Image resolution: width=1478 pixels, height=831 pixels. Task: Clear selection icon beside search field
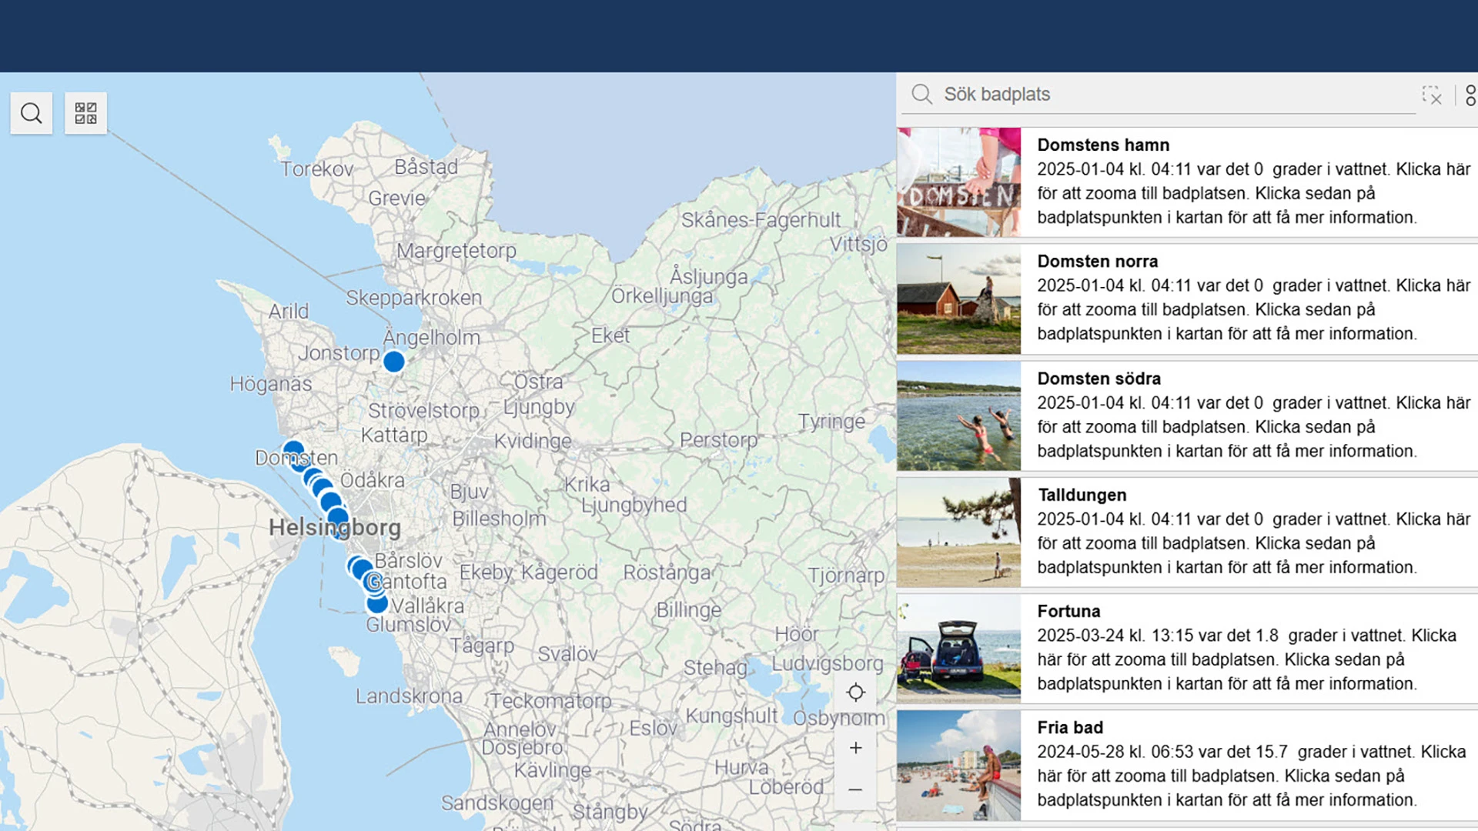click(x=1432, y=95)
